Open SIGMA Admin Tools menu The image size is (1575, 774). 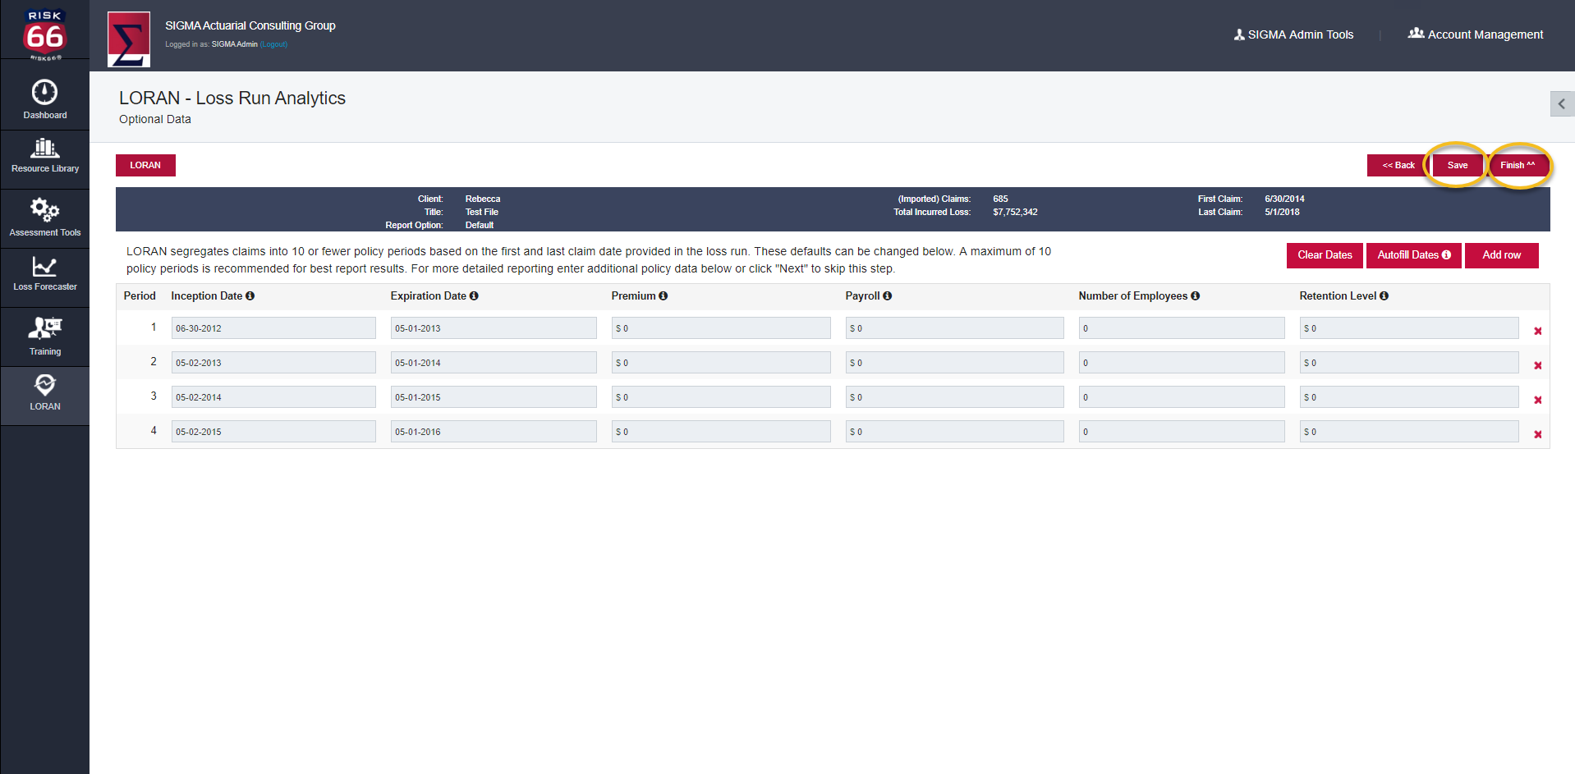click(x=1293, y=34)
